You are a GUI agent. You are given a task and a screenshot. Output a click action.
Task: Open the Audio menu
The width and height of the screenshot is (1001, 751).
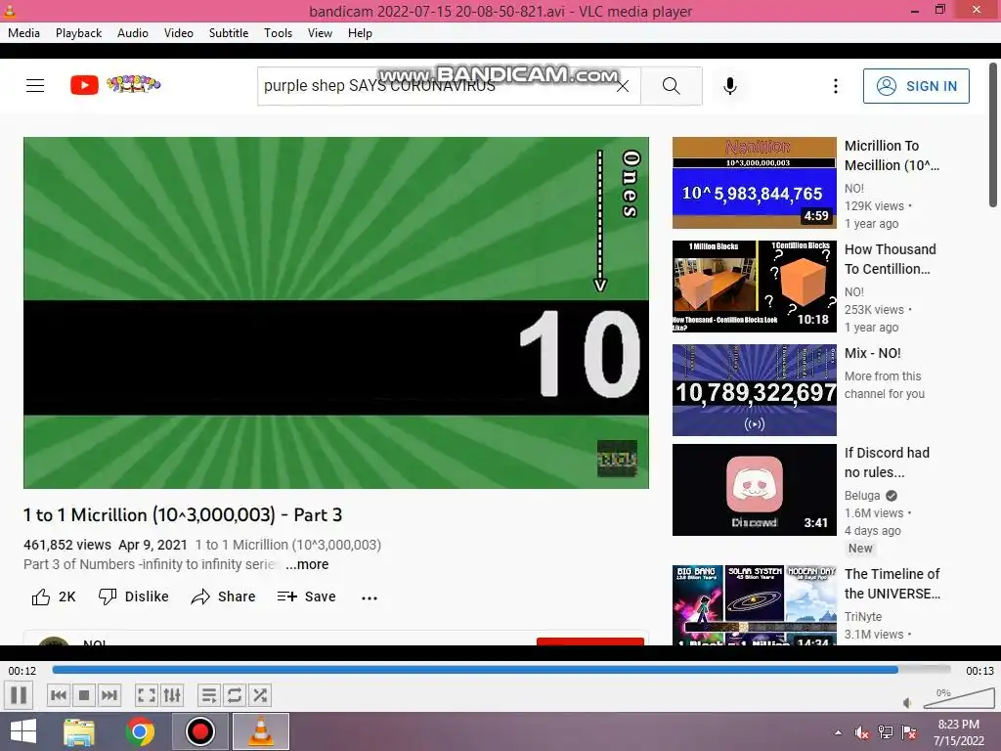coord(133,33)
